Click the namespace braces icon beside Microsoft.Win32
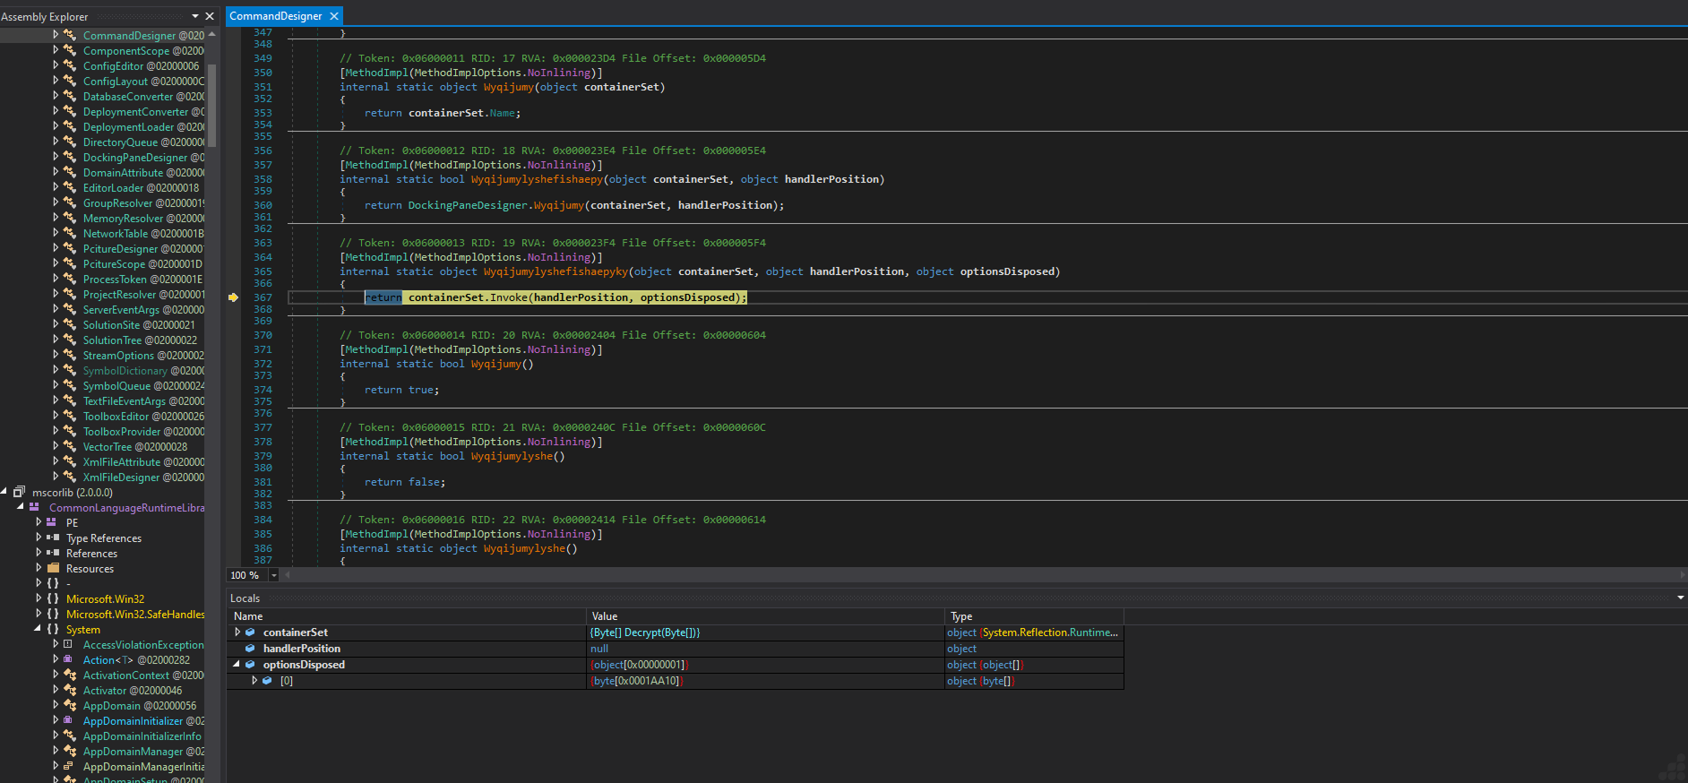The width and height of the screenshot is (1688, 783). tap(53, 599)
